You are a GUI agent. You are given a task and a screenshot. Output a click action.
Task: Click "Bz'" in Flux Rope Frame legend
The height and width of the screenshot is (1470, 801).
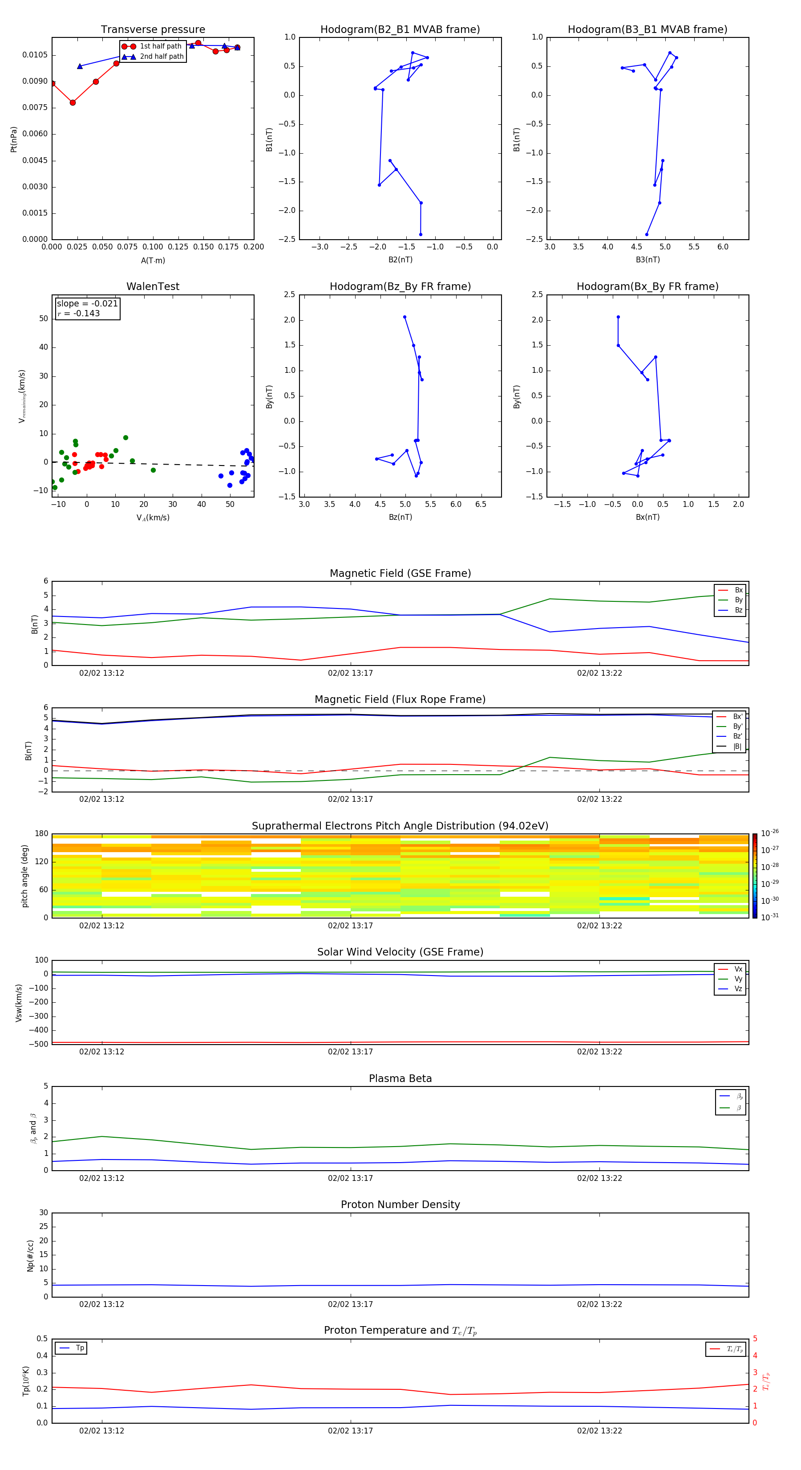(730, 736)
